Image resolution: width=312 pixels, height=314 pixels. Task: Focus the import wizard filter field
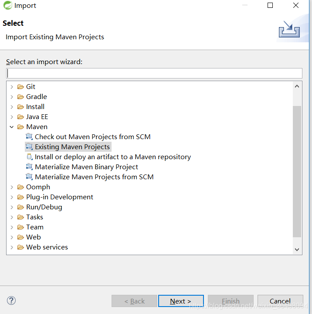(x=154, y=73)
